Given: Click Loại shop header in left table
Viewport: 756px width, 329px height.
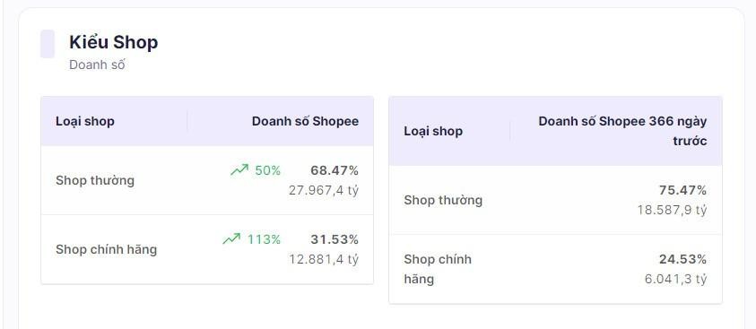Looking at the screenshot, I should pos(85,121).
